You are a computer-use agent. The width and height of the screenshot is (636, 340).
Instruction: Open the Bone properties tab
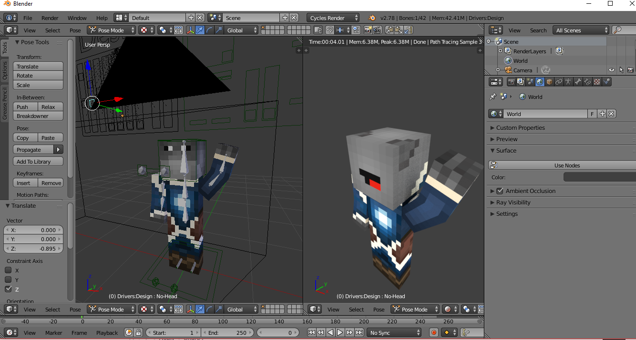[578, 82]
